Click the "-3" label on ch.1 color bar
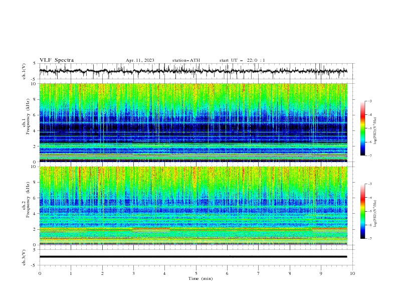The width and height of the screenshot is (397, 307). [370, 101]
